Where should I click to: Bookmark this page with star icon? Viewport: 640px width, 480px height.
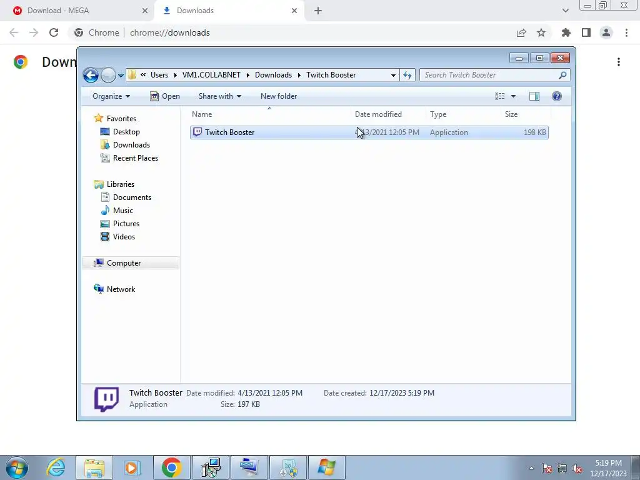coord(541,32)
